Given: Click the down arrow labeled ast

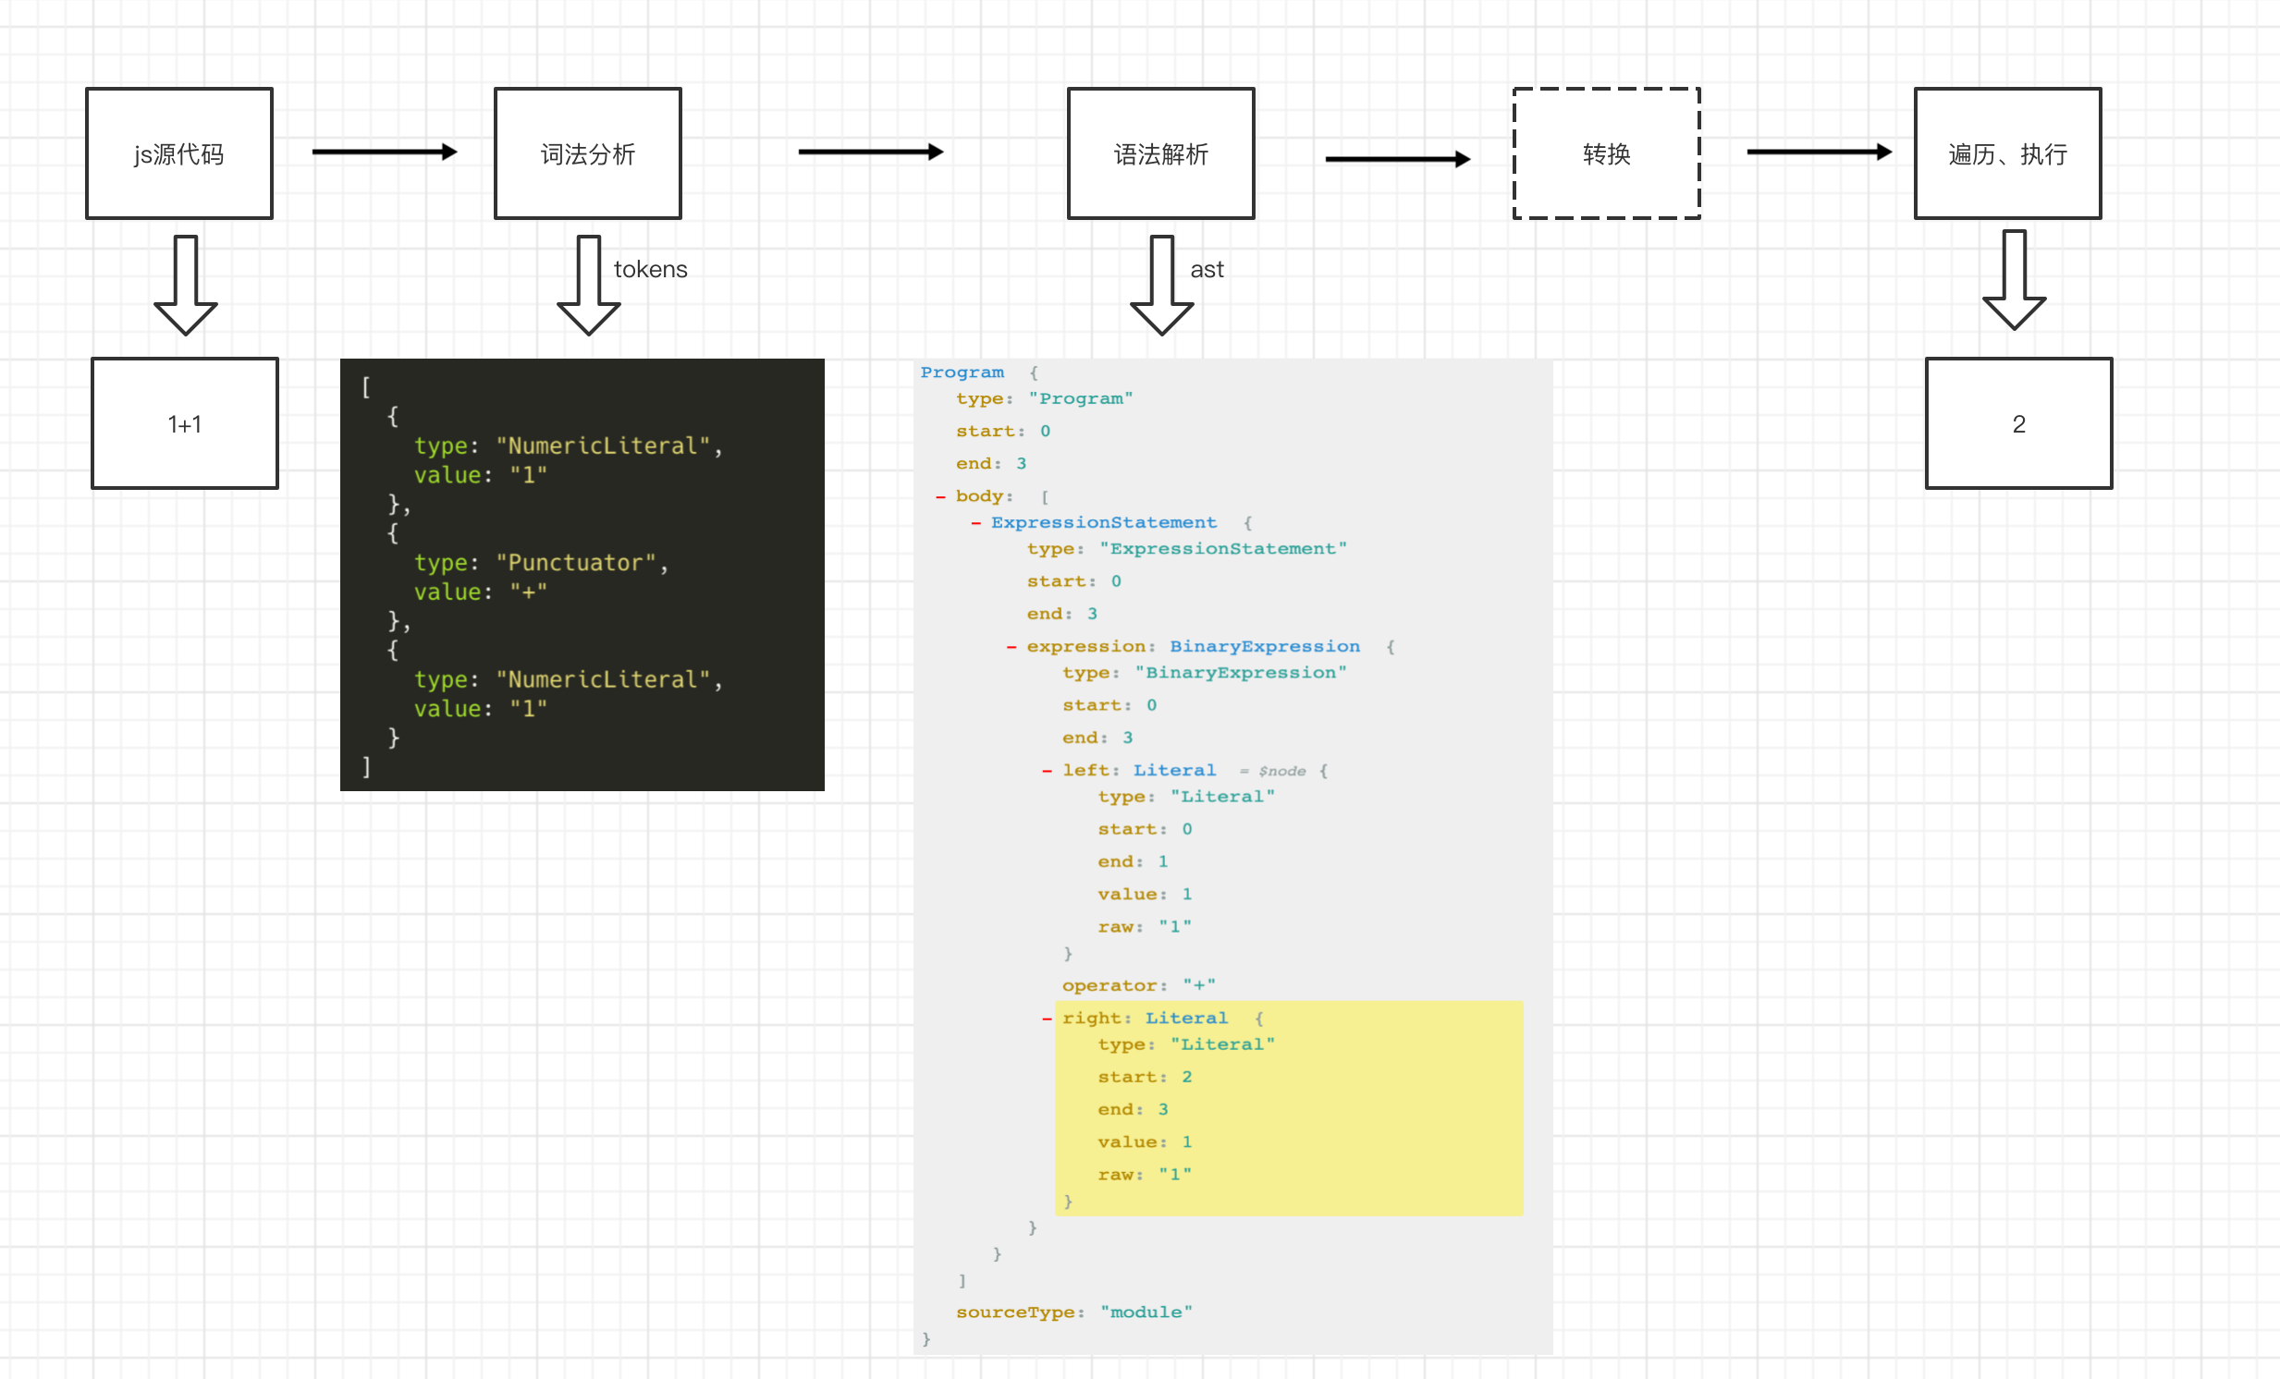Looking at the screenshot, I should pyautogui.click(x=1162, y=285).
